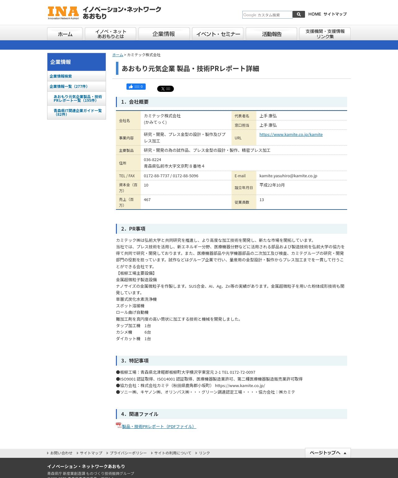Click the ホーム breadcrumb link

click(x=117, y=55)
